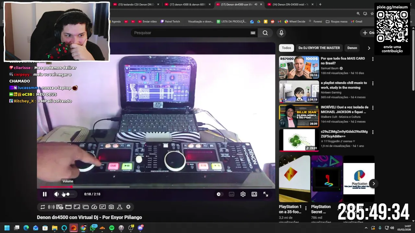Click the cinema mode clapperboard icon
This screenshot has width=415, height=233.
tap(68, 207)
